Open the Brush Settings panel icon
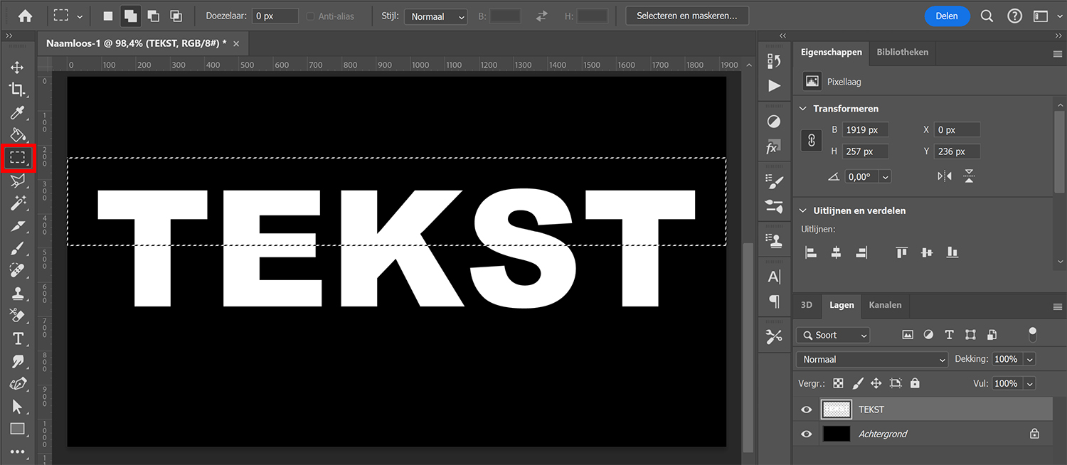Image resolution: width=1067 pixels, height=465 pixels. point(774,181)
